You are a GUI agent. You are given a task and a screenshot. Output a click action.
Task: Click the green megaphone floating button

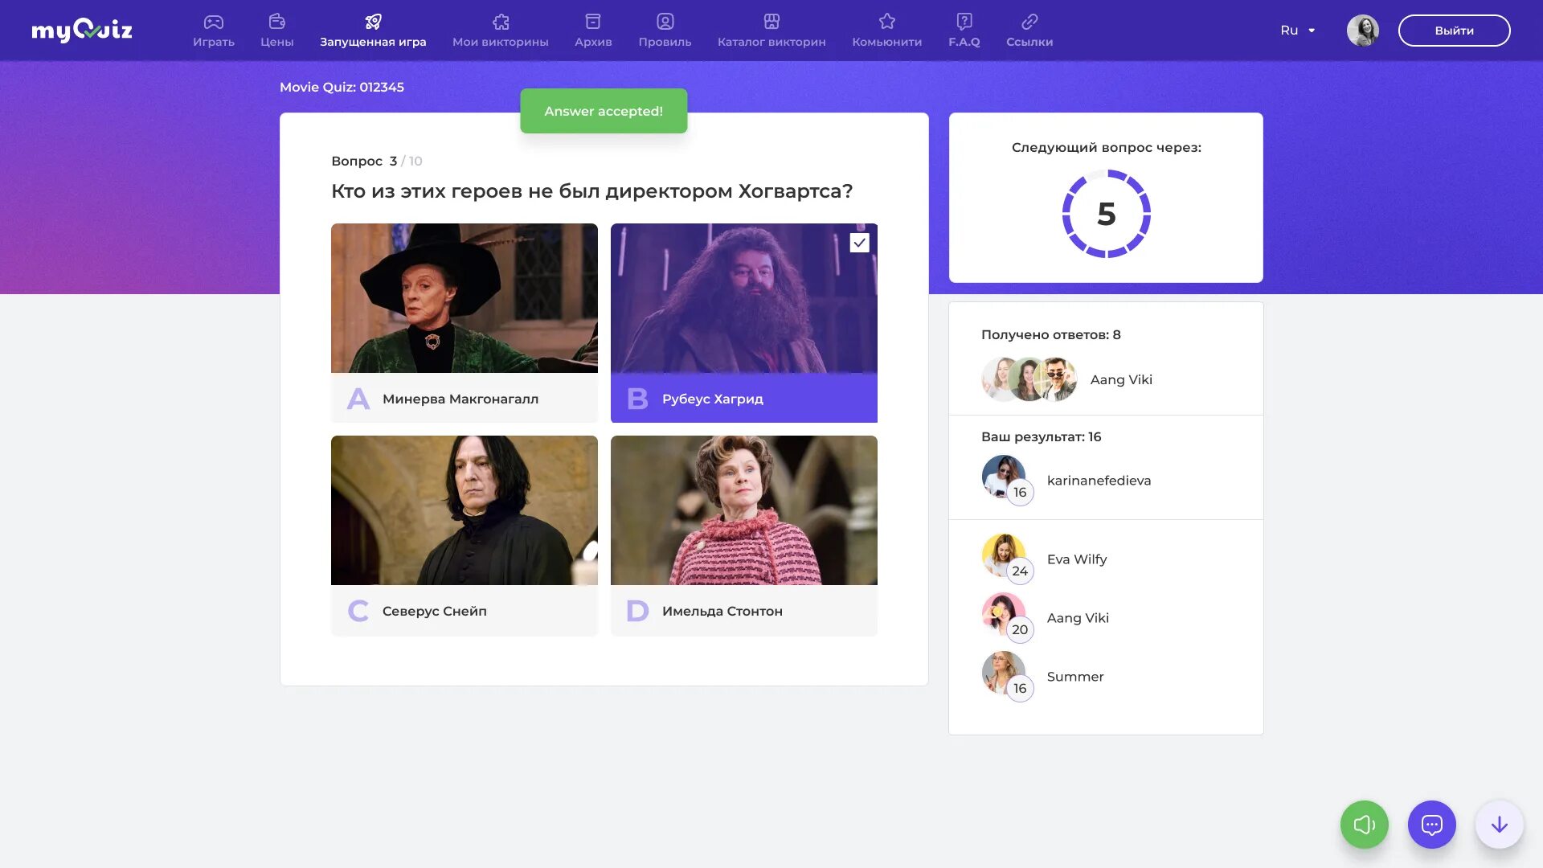(1365, 825)
